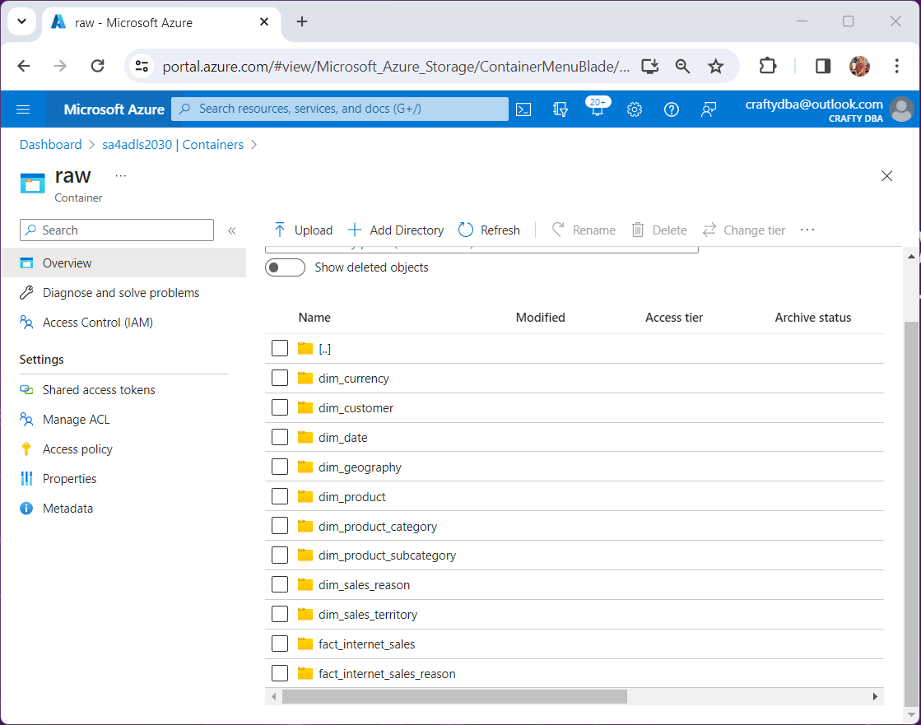This screenshot has width=921, height=725.
Task: Open the dim_product folder
Action: coord(351,497)
